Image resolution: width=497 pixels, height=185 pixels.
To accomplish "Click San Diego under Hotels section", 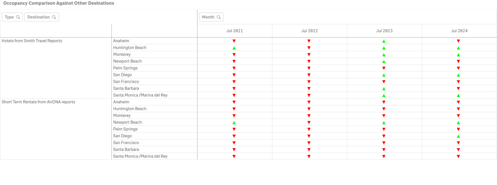I will 122,75.
